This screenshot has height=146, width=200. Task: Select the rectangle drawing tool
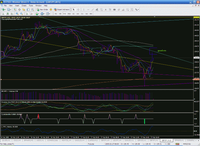115,10
